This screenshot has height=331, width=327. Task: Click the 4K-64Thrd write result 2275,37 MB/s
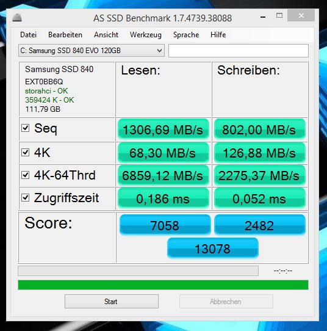click(x=260, y=176)
